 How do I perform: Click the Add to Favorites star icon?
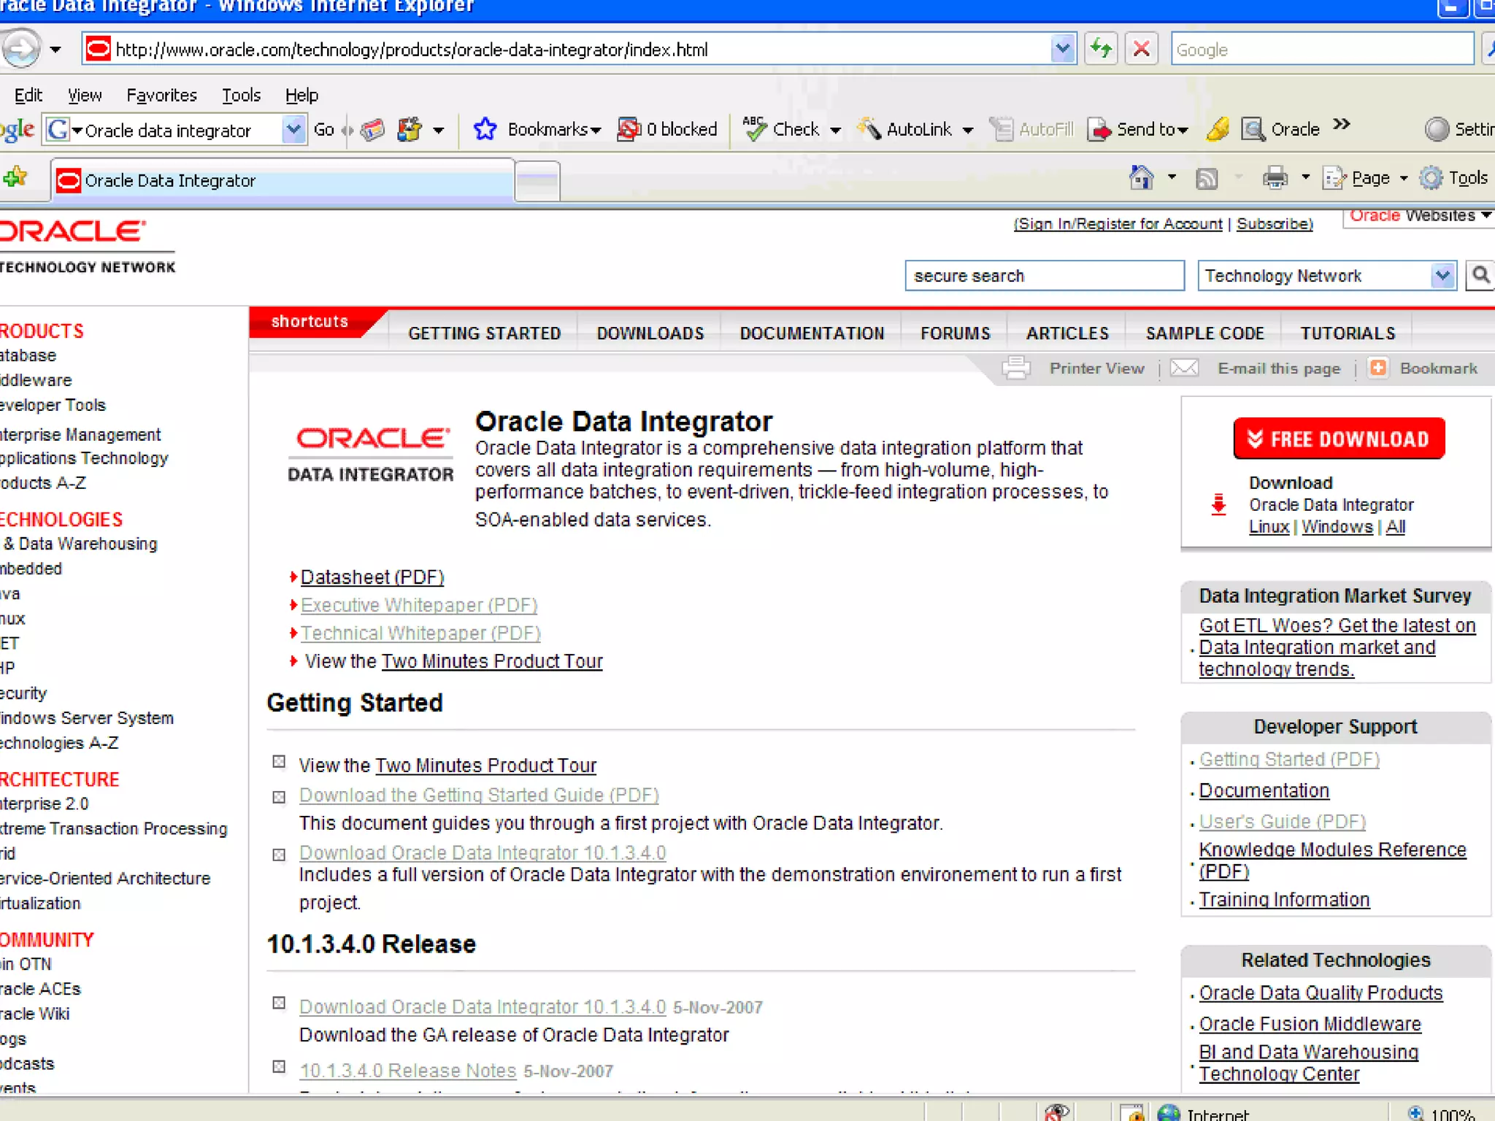(15, 177)
